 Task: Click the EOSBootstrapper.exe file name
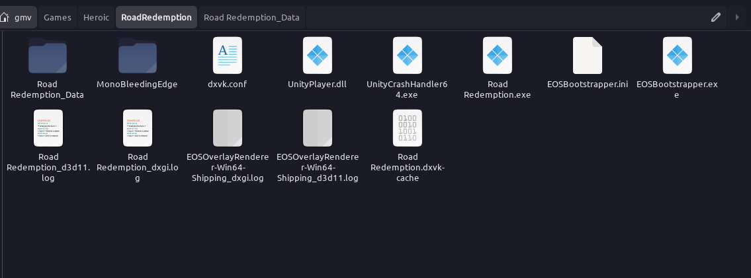[x=678, y=89]
